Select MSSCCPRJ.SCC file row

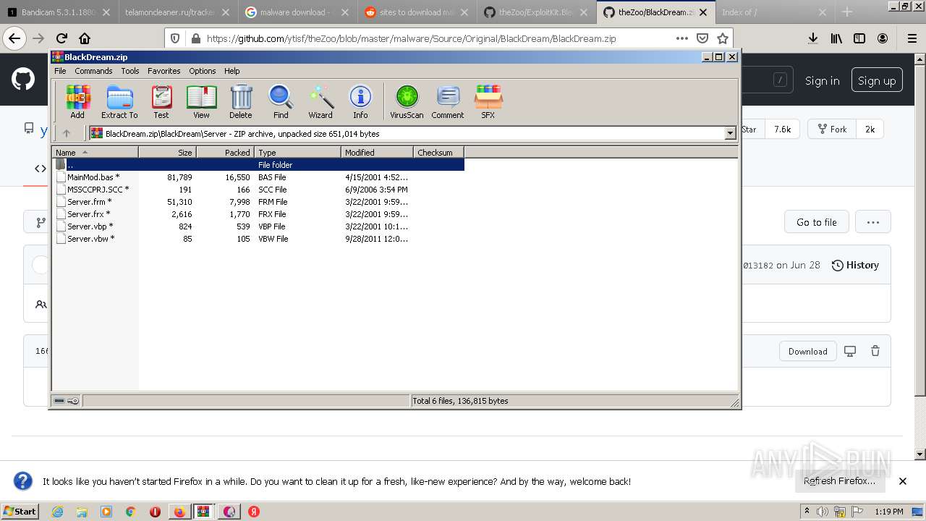click(258, 190)
